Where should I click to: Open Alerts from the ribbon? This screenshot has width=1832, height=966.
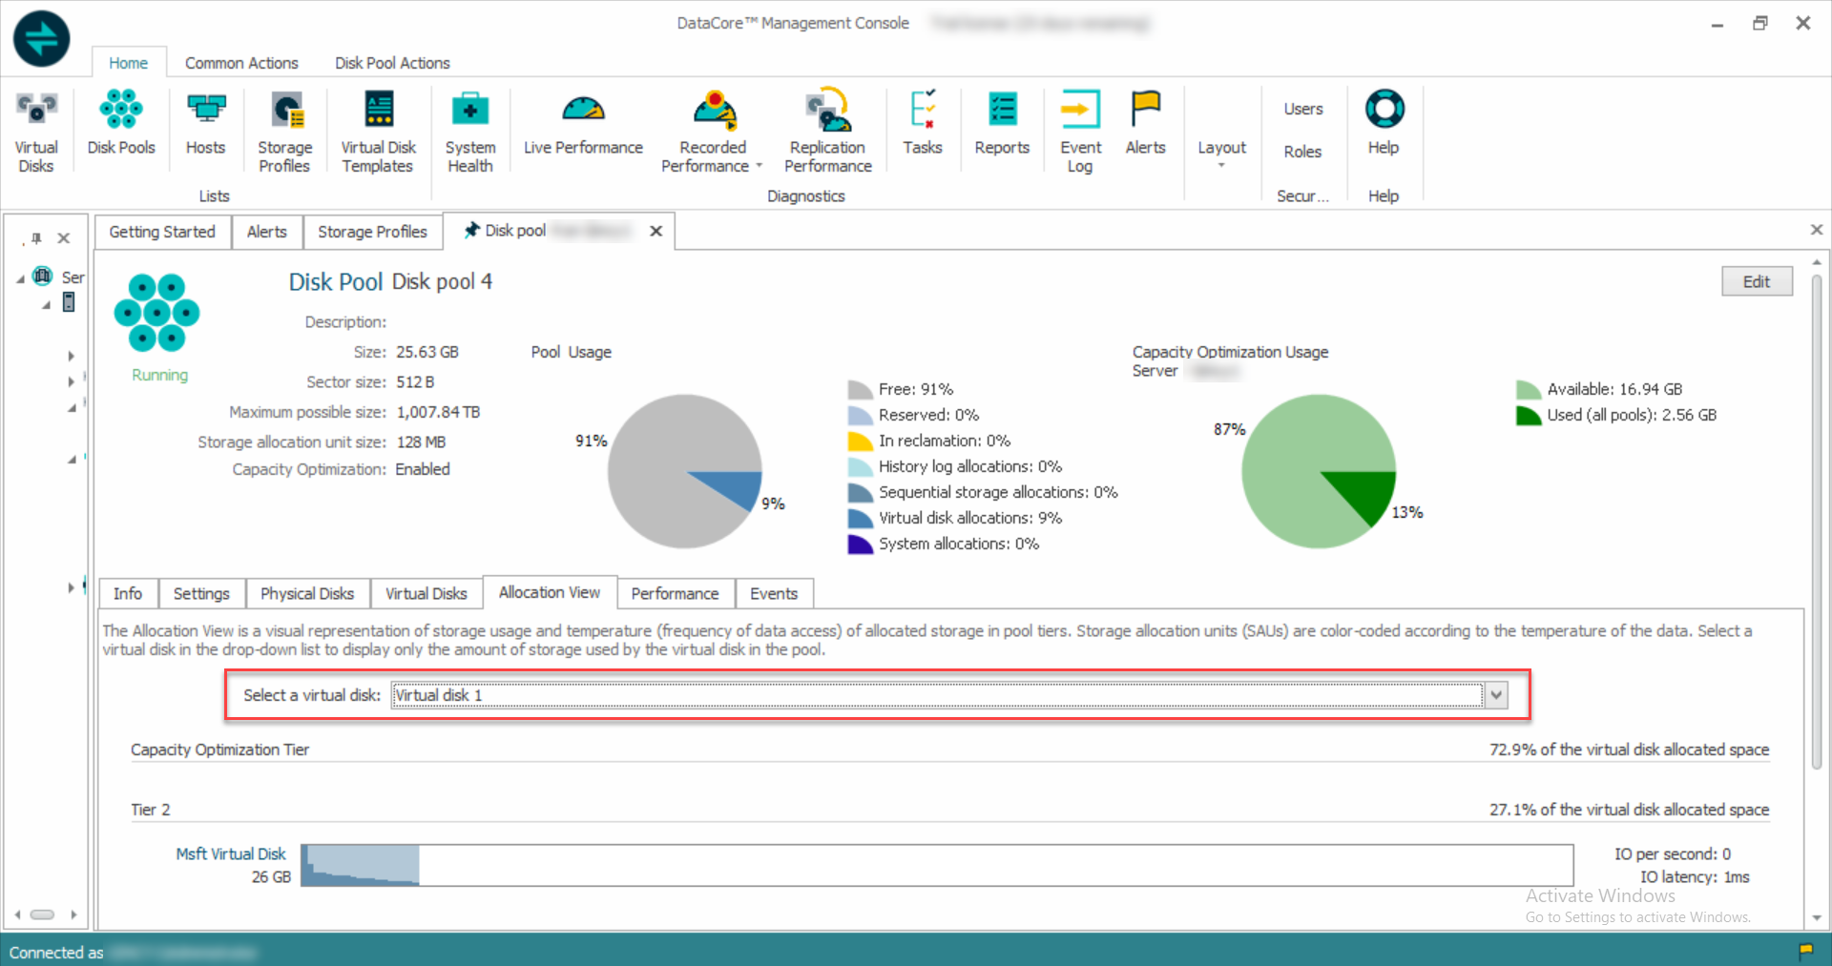[1145, 123]
